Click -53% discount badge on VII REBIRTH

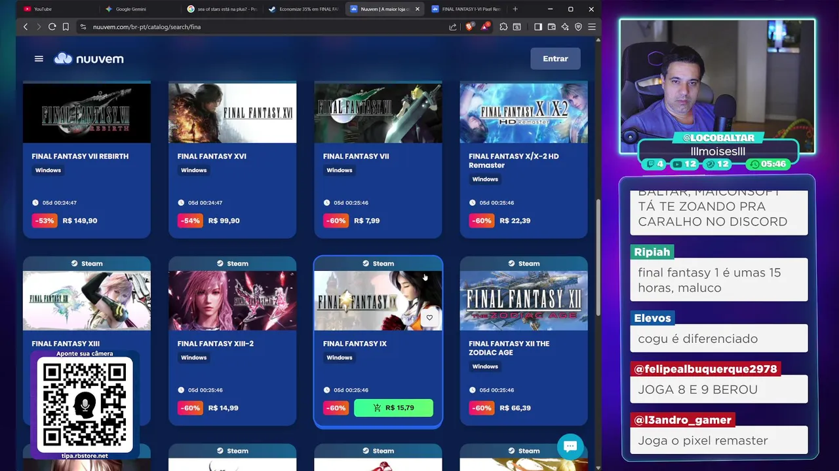tap(45, 220)
